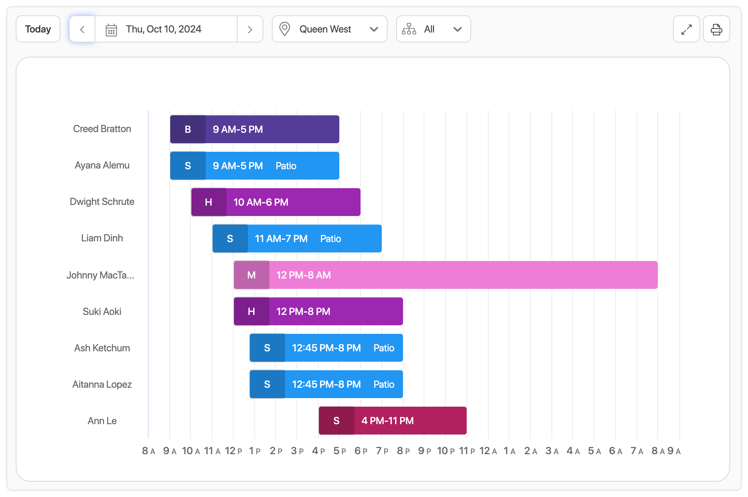The width and height of the screenshot is (748, 497).
Task: Click the print schedule icon
Action: 716,29
